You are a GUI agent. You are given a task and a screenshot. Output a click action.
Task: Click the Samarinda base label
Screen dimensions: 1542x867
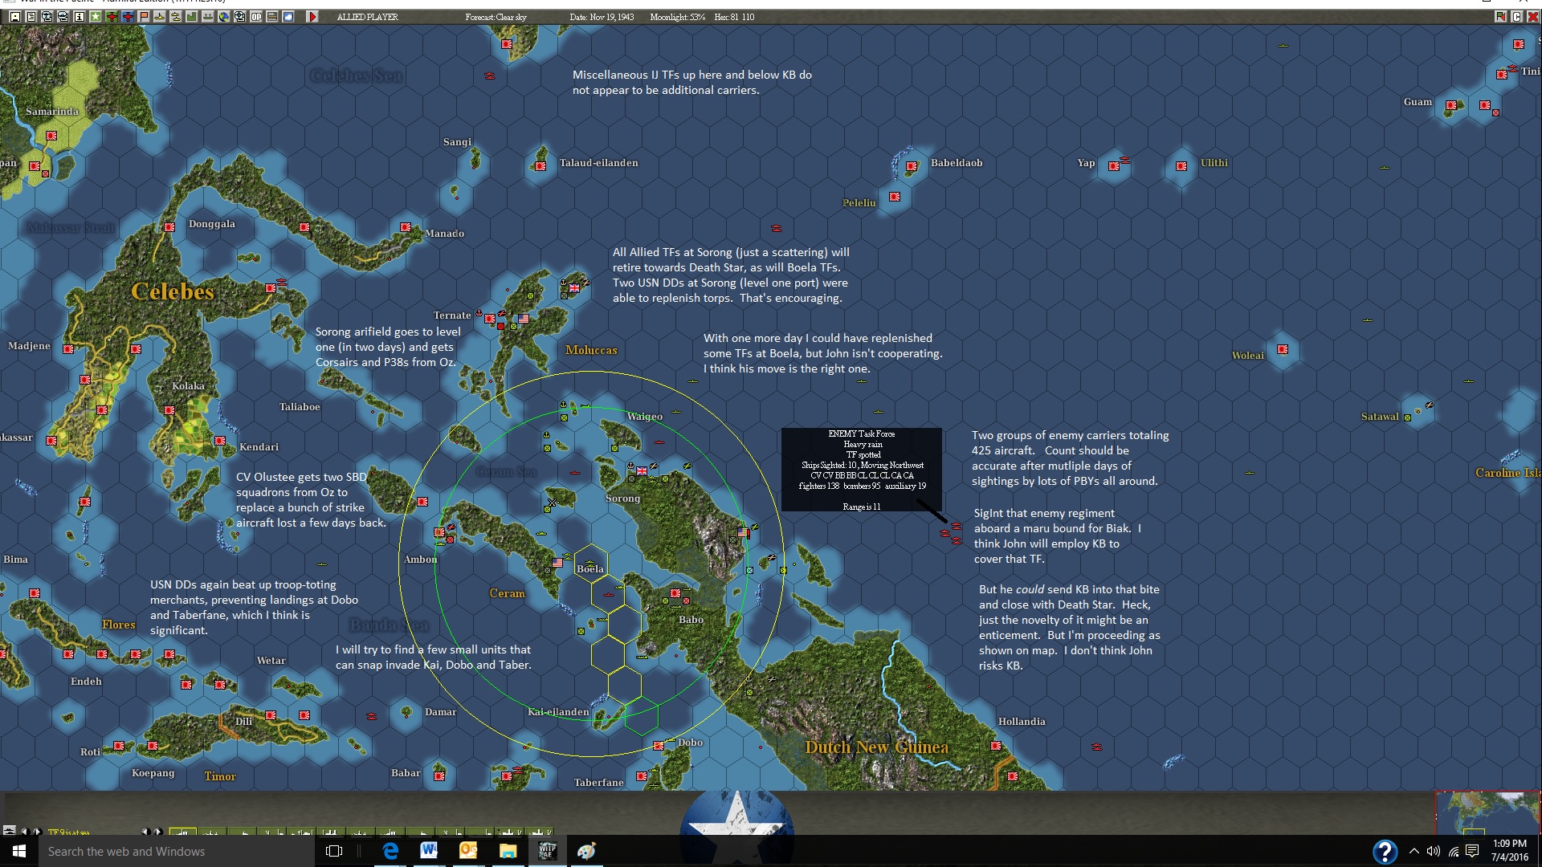click(x=52, y=112)
